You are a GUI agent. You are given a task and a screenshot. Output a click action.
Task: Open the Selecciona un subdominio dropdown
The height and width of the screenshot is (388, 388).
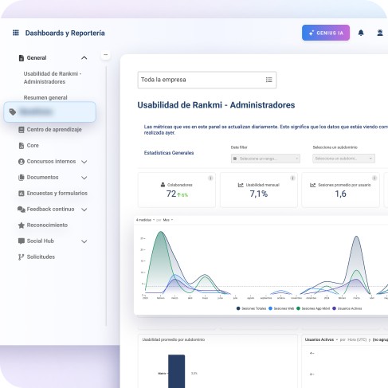point(343,159)
